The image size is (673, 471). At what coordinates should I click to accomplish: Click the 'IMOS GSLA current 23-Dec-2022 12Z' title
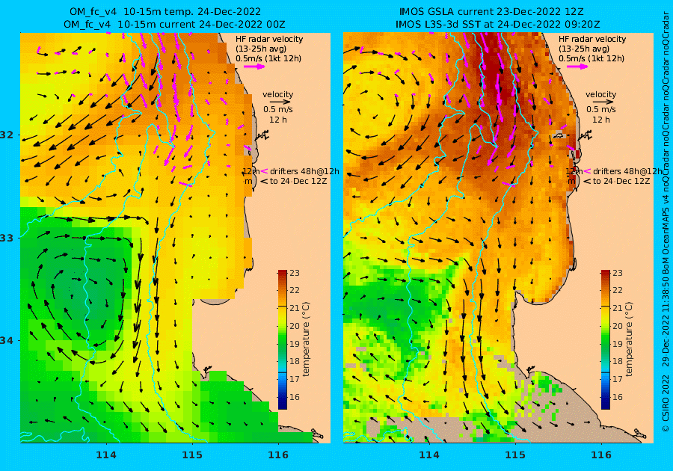coord(491,12)
